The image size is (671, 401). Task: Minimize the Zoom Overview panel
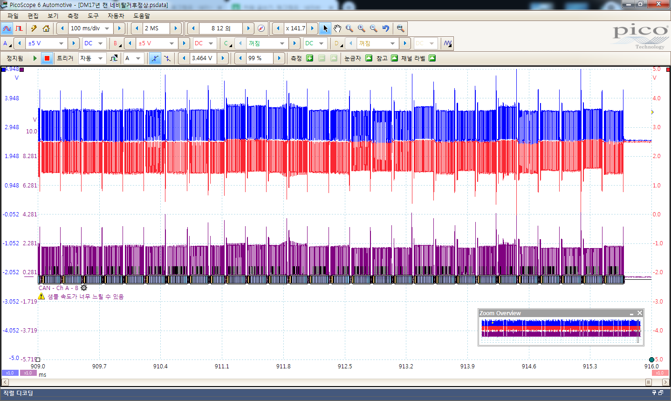631,313
